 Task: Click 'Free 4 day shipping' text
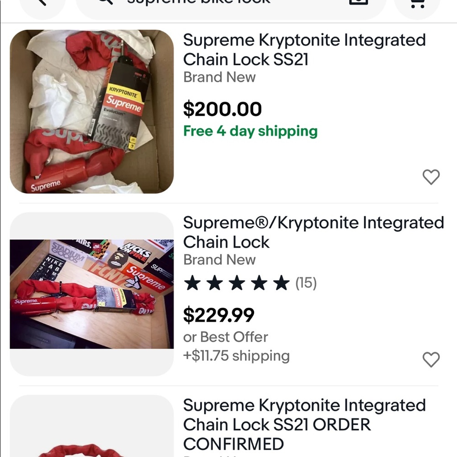[x=250, y=131]
